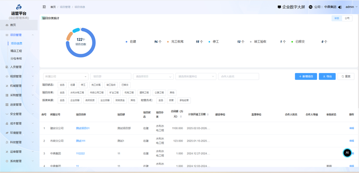The image size is (359, 173).
Task: Click the 成本管理 sidebar icon
Action: pos(7,123)
